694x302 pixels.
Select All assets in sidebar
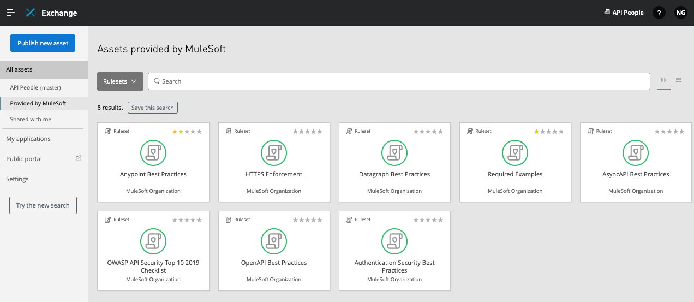(x=44, y=69)
